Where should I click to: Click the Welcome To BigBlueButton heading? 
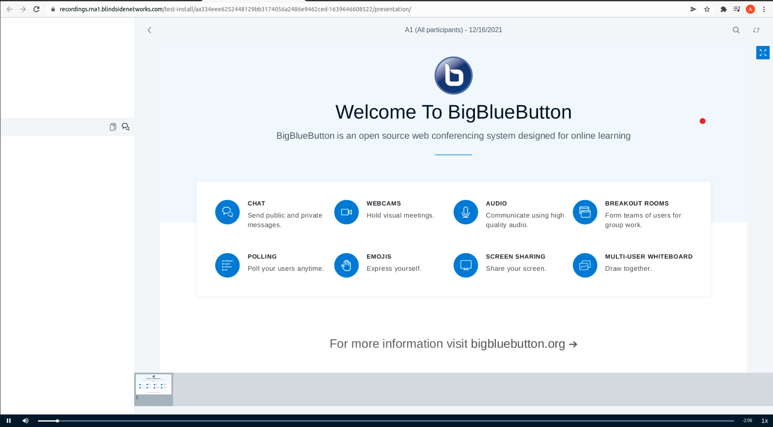(454, 112)
